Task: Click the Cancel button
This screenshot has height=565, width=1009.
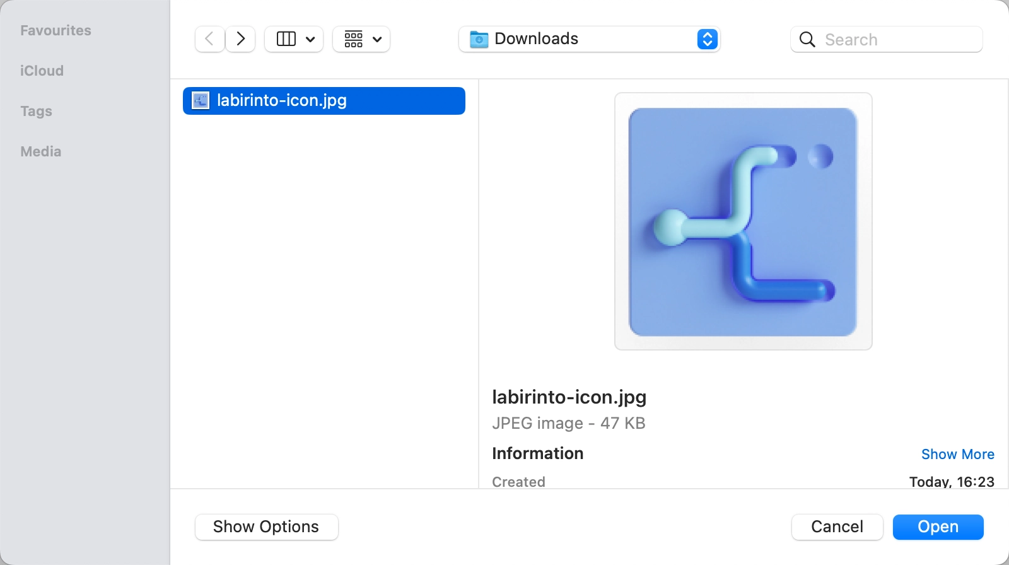Action: coord(837,527)
